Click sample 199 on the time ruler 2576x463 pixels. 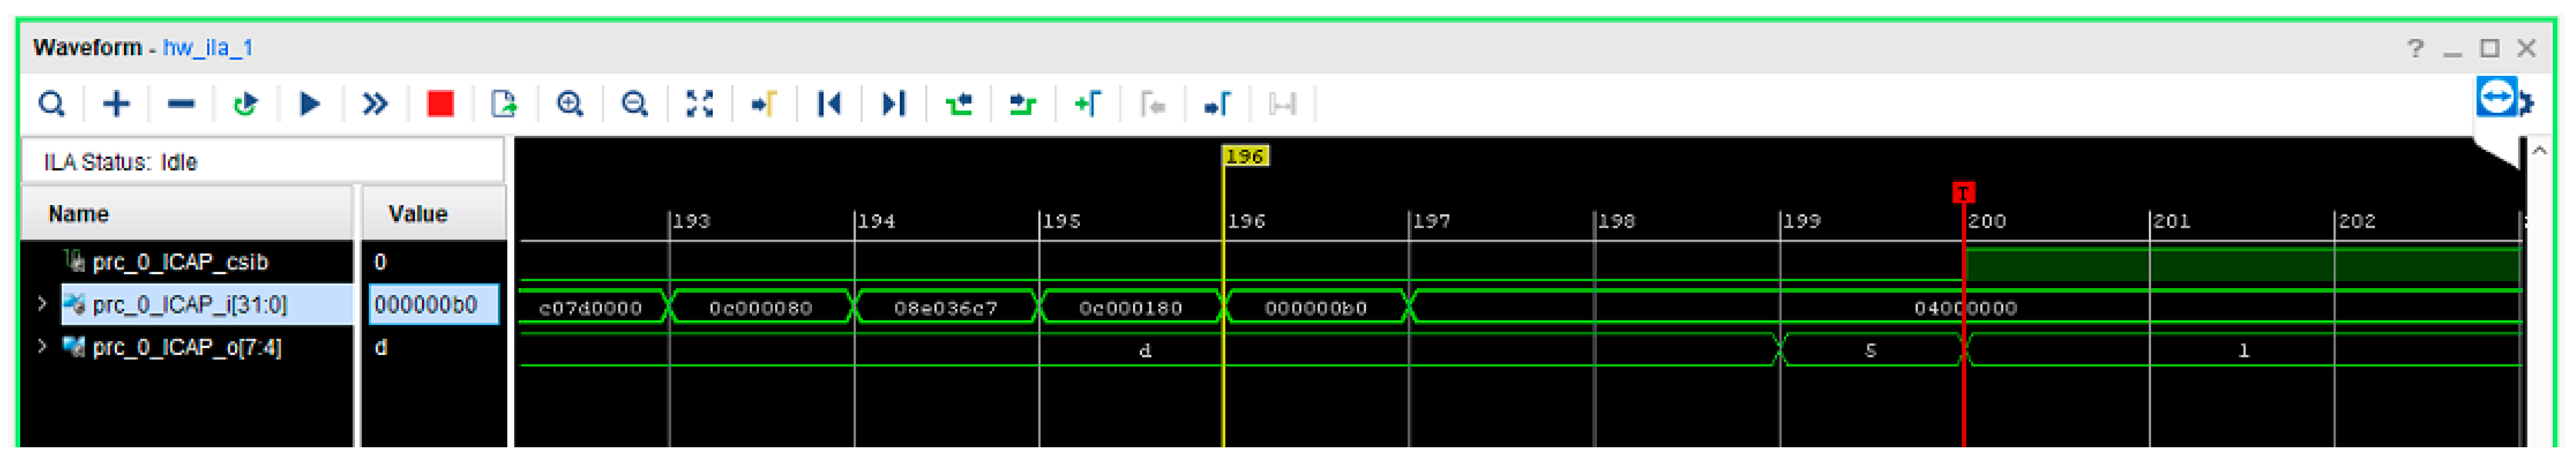click(1801, 221)
